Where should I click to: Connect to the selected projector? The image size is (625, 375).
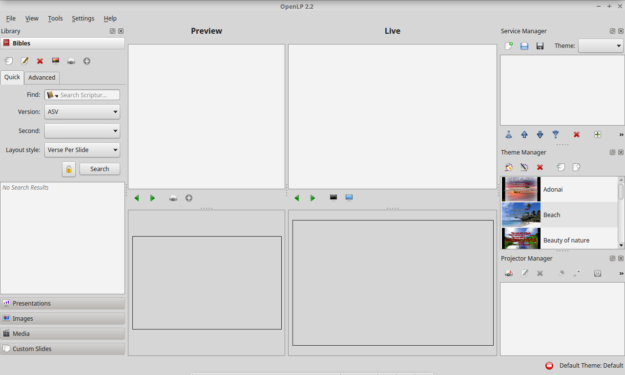(561, 273)
